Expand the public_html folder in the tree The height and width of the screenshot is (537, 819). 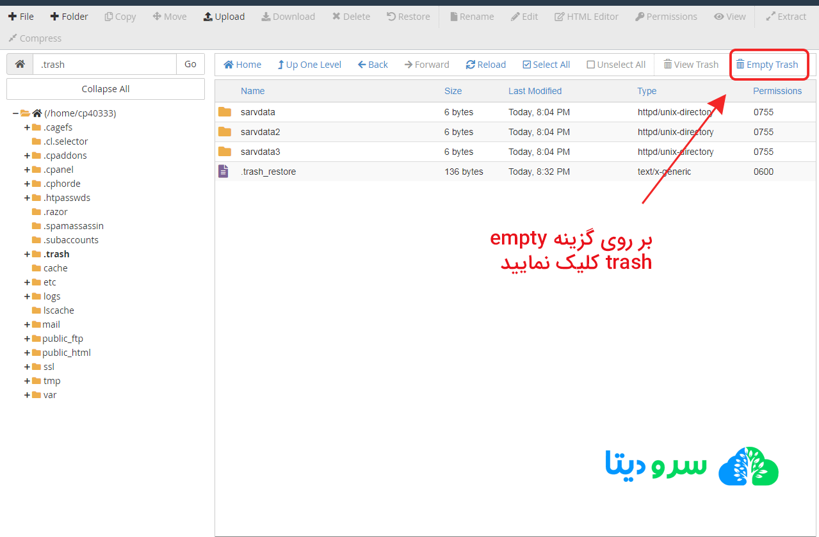[x=26, y=352]
